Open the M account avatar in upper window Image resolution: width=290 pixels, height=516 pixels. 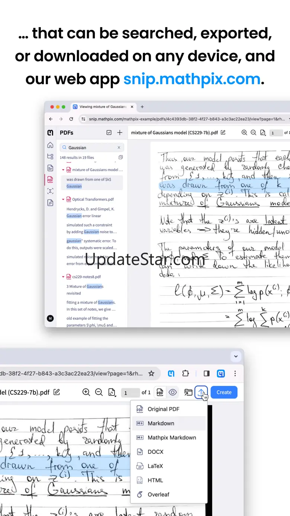[50, 318]
